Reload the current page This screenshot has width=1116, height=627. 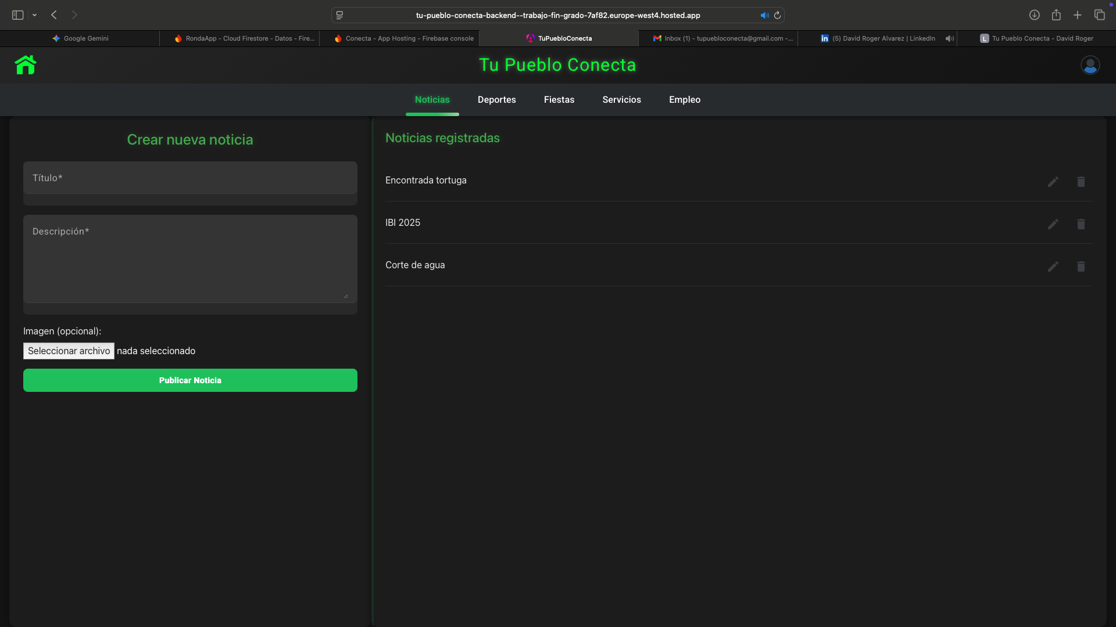pyautogui.click(x=778, y=15)
